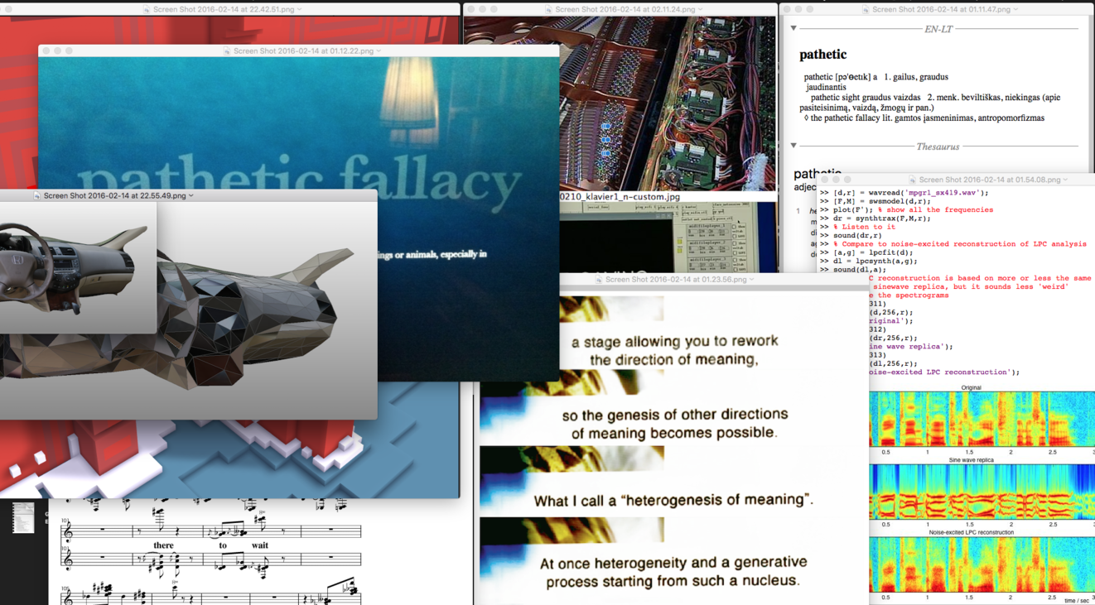Image resolution: width=1095 pixels, height=605 pixels.
Task: Click the title icon of Screen Shot 01.23.56.png
Action: point(599,280)
